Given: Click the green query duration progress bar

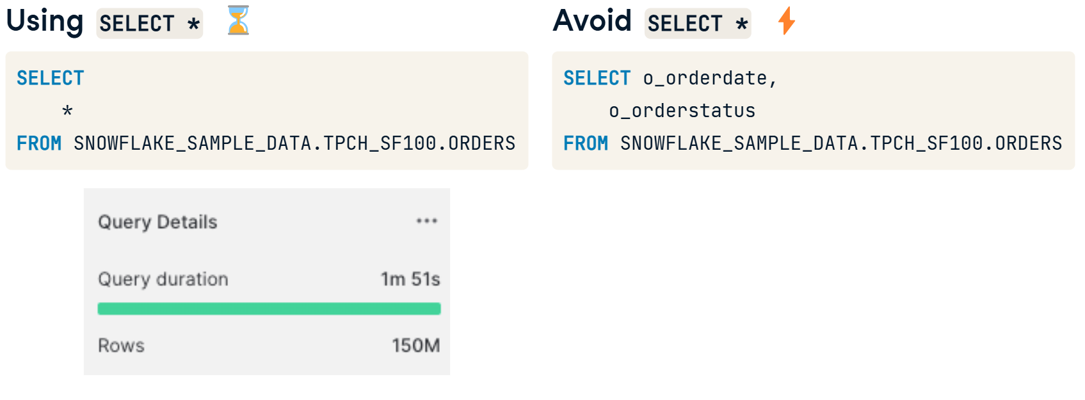Looking at the screenshot, I should tap(269, 308).
